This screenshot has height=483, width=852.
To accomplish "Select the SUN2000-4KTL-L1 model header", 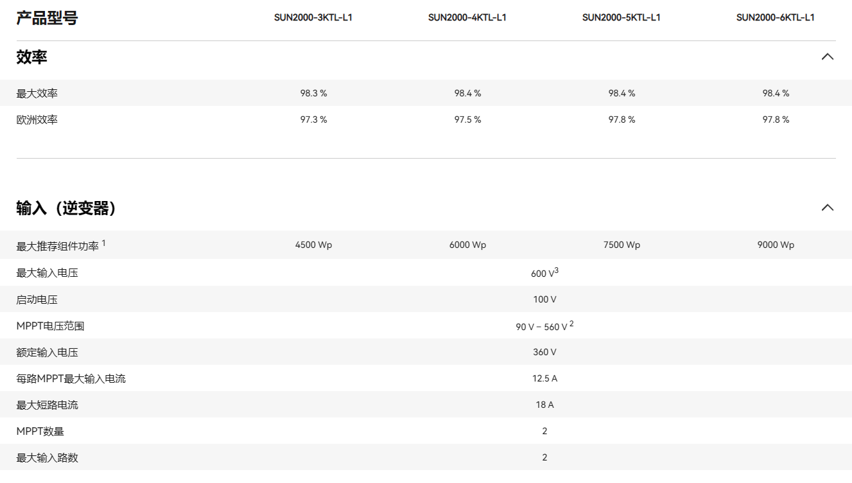I will click(x=467, y=17).
